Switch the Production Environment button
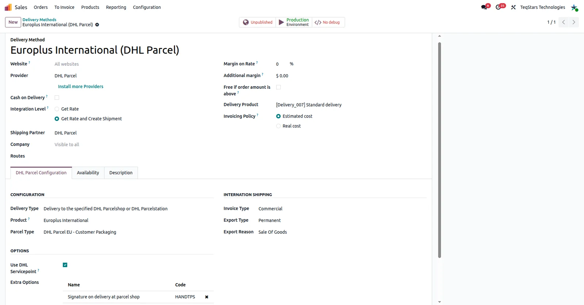The height and width of the screenshot is (305, 584). point(294,22)
